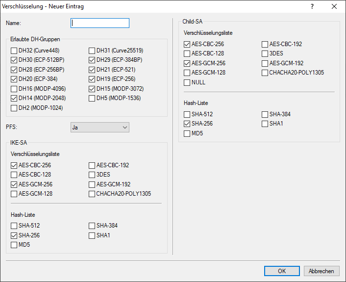Enable Child-SA NULL encryption checkbox

tap(187, 82)
